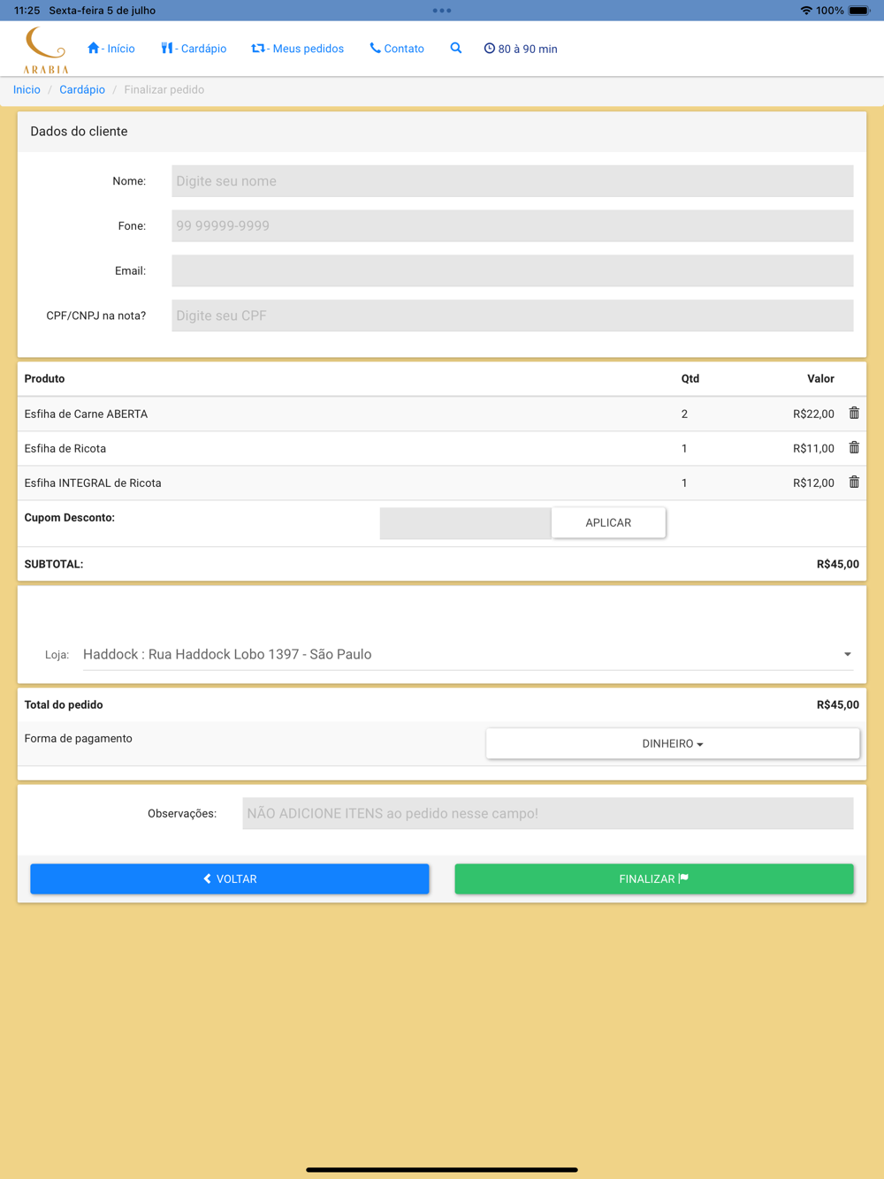
Task: Click the Forma de pagamento label
Action: [x=79, y=738]
